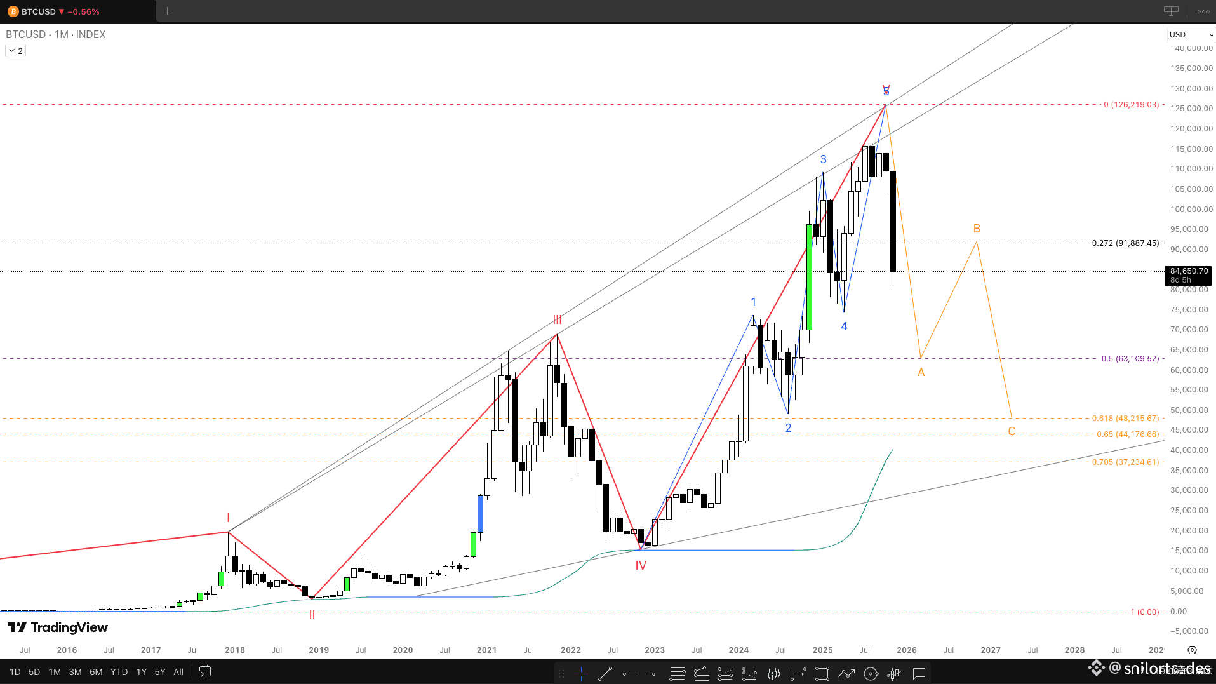Set time range to All
This screenshot has width=1216, height=684.
178,672
